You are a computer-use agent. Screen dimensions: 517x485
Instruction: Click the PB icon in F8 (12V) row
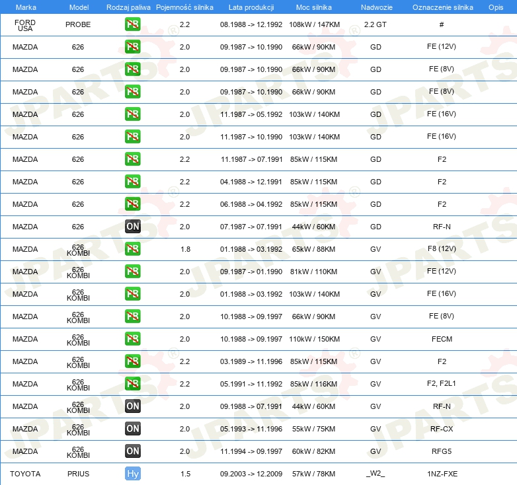(x=133, y=249)
